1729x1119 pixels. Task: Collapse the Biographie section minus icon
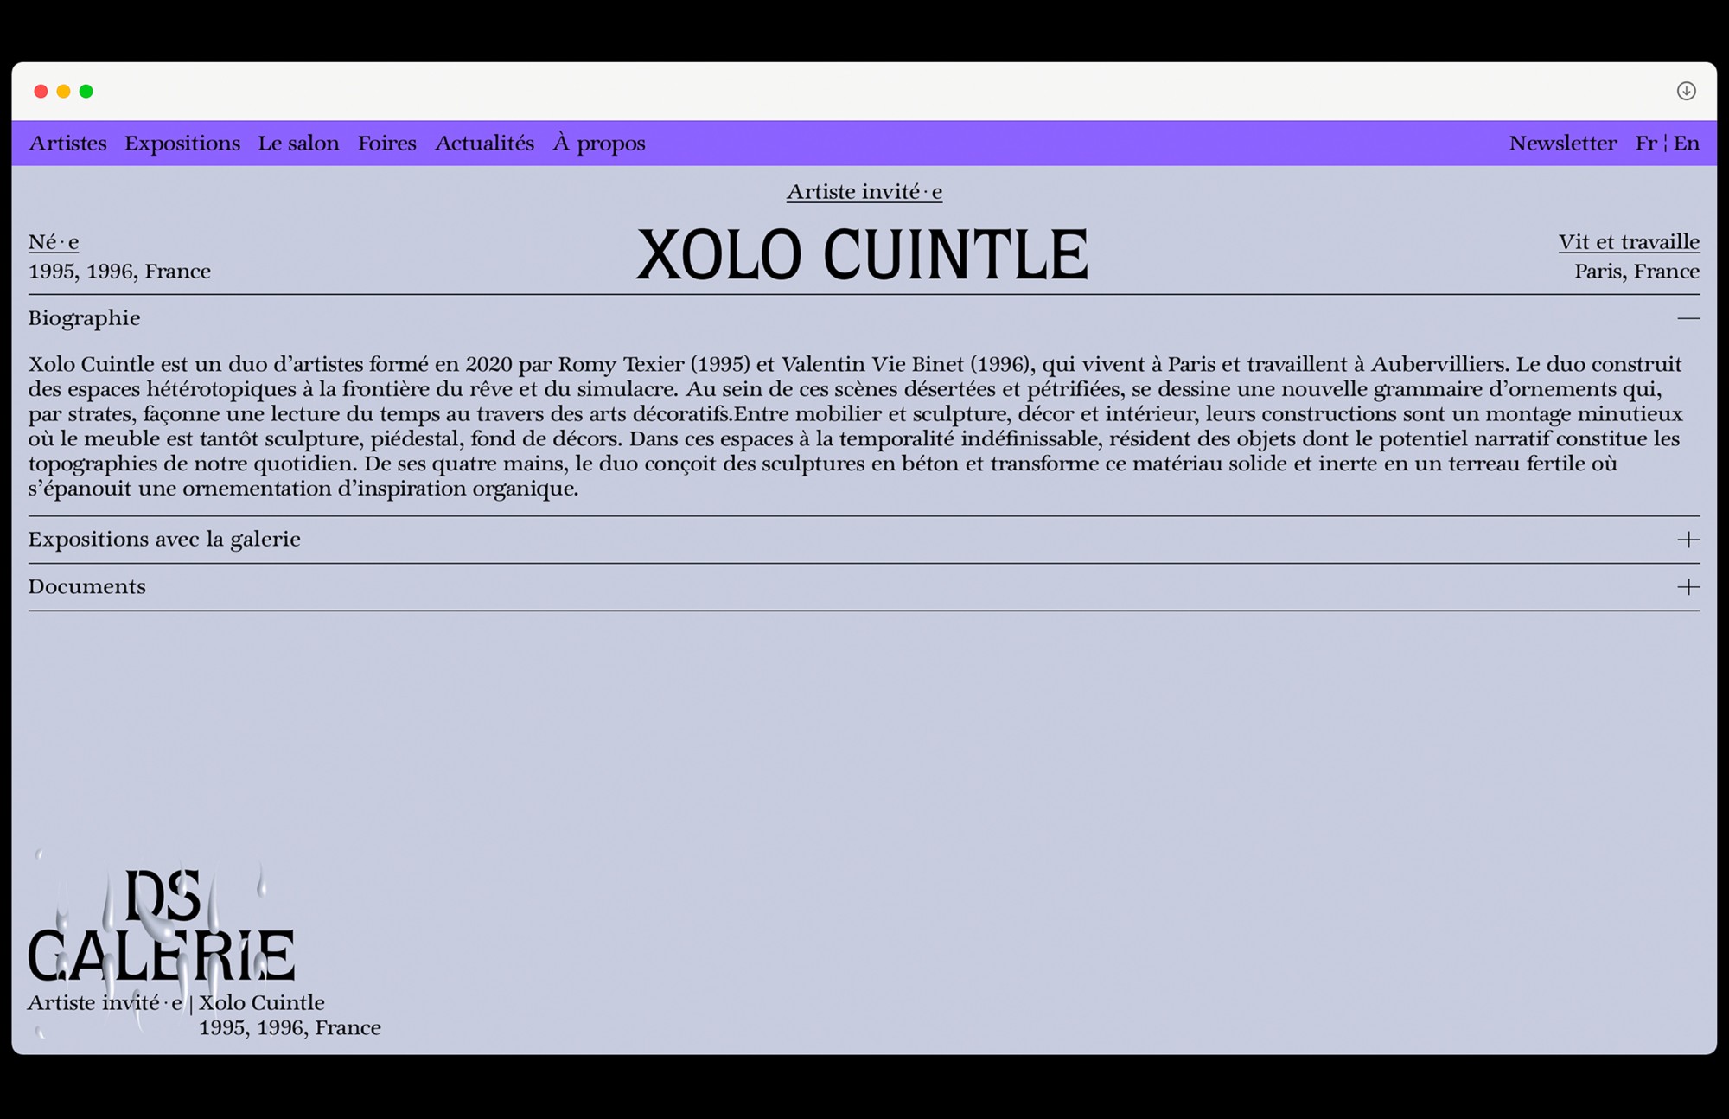pos(1688,318)
